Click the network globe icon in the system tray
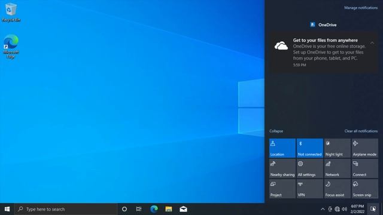This screenshot has height=215, width=383. click(x=337, y=209)
